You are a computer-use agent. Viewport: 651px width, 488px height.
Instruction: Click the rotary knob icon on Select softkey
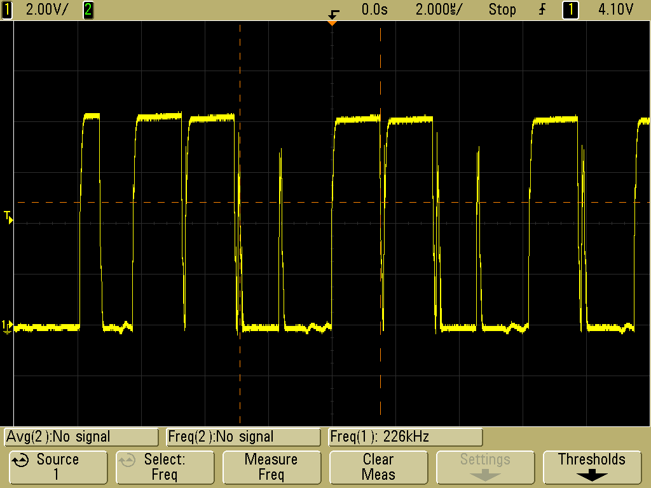click(127, 460)
